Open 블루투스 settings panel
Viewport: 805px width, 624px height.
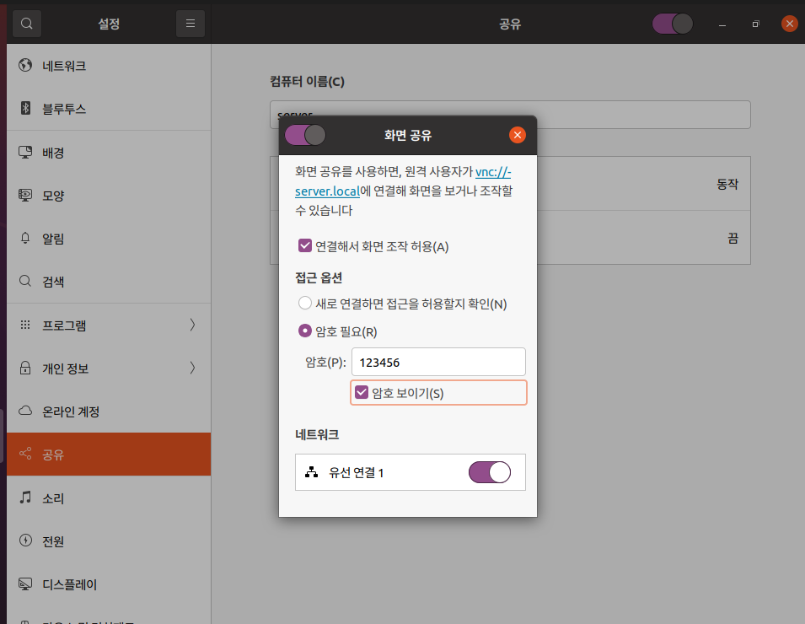109,109
